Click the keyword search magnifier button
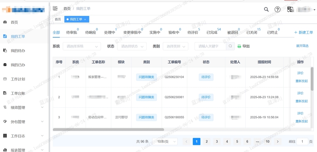Viewport: 317px width, 152px height. (230, 46)
